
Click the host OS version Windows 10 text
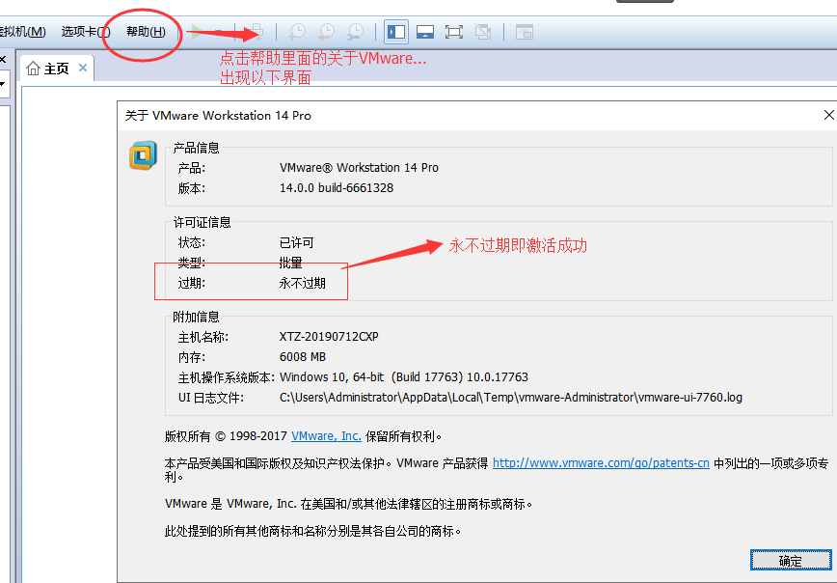point(403,376)
